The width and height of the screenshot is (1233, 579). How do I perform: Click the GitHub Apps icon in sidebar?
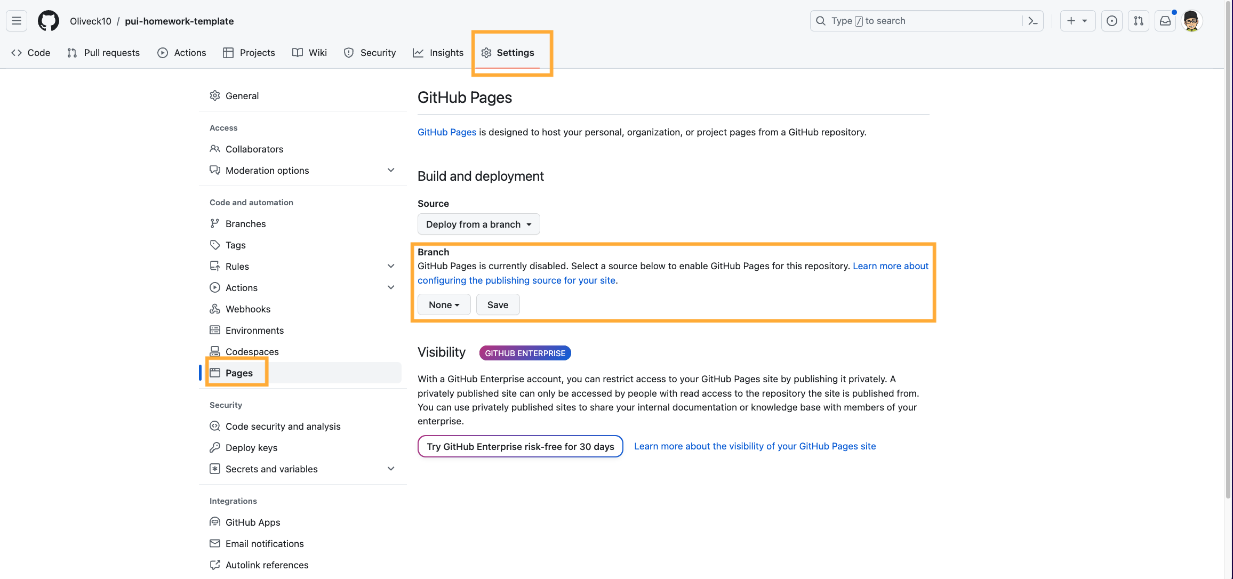(215, 520)
